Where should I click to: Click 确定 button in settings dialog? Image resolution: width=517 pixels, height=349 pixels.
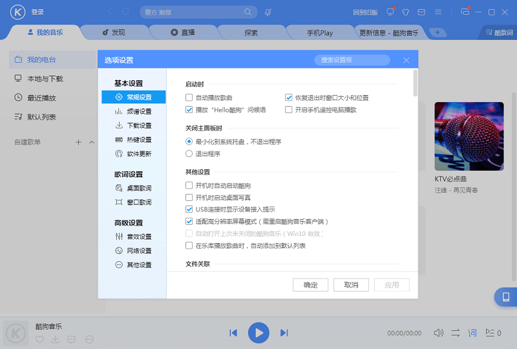(310, 284)
